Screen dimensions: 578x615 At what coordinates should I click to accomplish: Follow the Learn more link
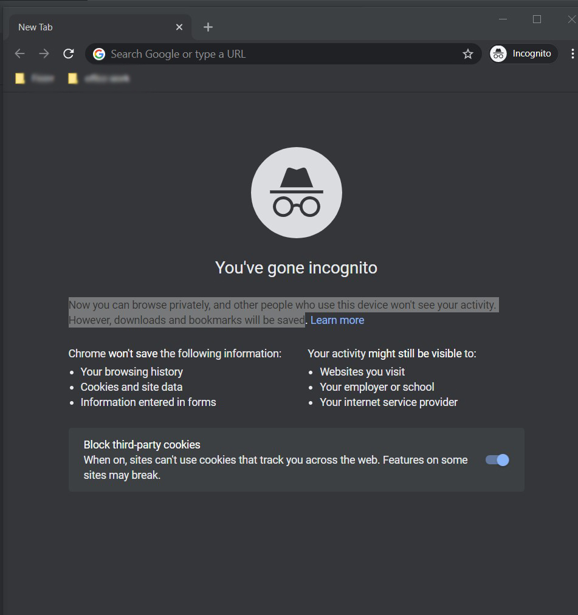click(337, 320)
